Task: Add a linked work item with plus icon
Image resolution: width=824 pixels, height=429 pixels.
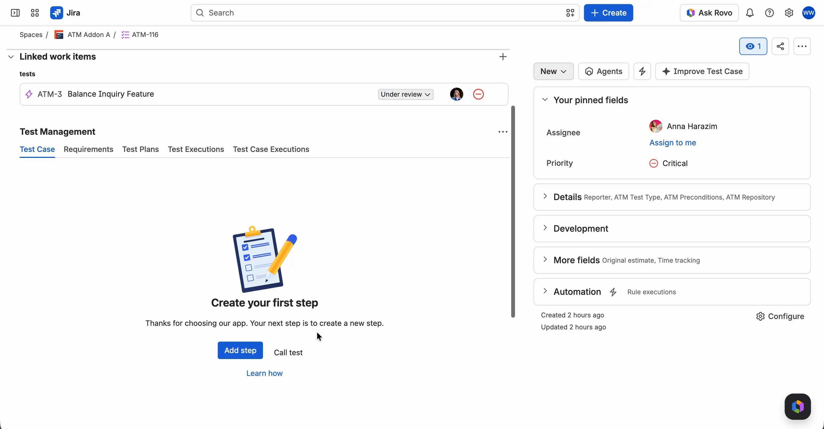Action: pos(503,57)
